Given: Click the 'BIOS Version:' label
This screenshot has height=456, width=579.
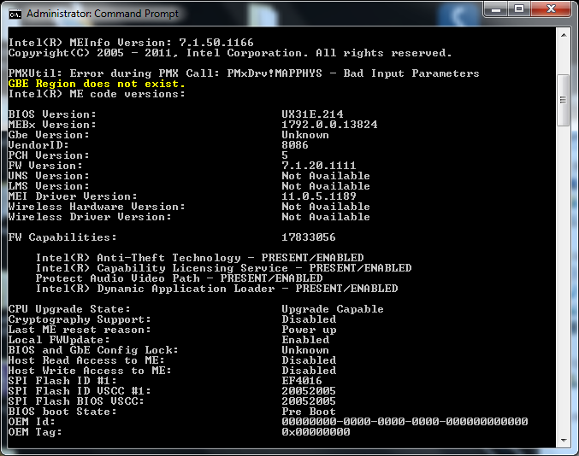Looking at the screenshot, I should click(x=52, y=114).
